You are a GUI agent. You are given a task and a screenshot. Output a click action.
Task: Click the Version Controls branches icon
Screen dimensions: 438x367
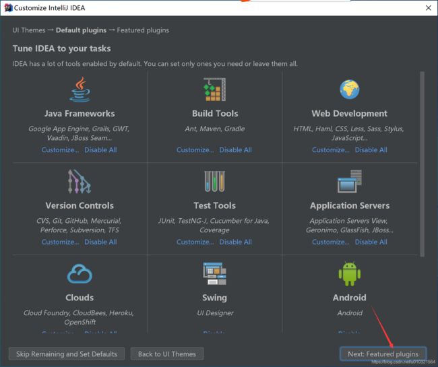point(80,181)
